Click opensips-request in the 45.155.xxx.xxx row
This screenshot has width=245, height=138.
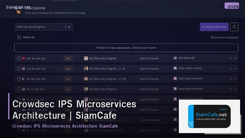click(x=190, y=79)
